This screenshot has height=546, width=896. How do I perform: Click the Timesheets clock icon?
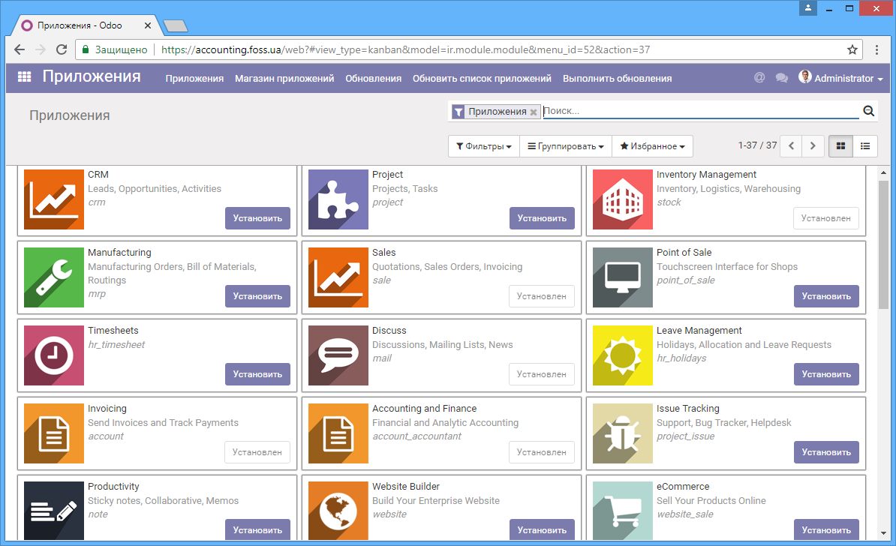(54, 355)
